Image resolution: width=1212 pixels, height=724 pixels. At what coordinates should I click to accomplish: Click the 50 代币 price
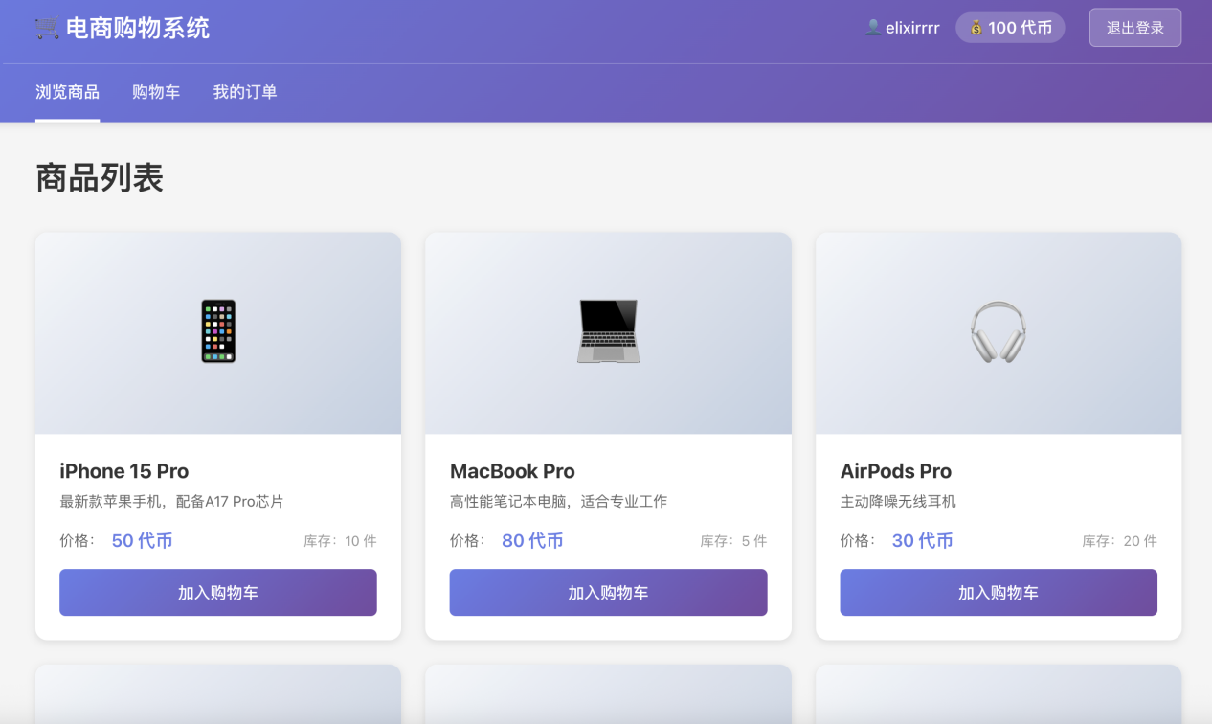pyautogui.click(x=143, y=541)
